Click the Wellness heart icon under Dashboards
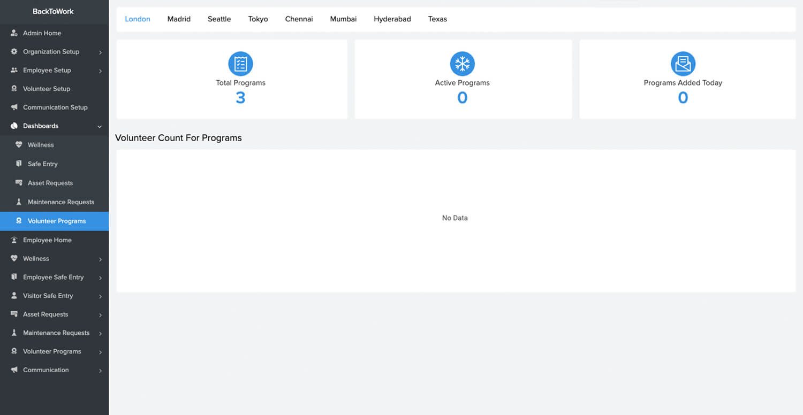This screenshot has width=803, height=415. [19, 145]
